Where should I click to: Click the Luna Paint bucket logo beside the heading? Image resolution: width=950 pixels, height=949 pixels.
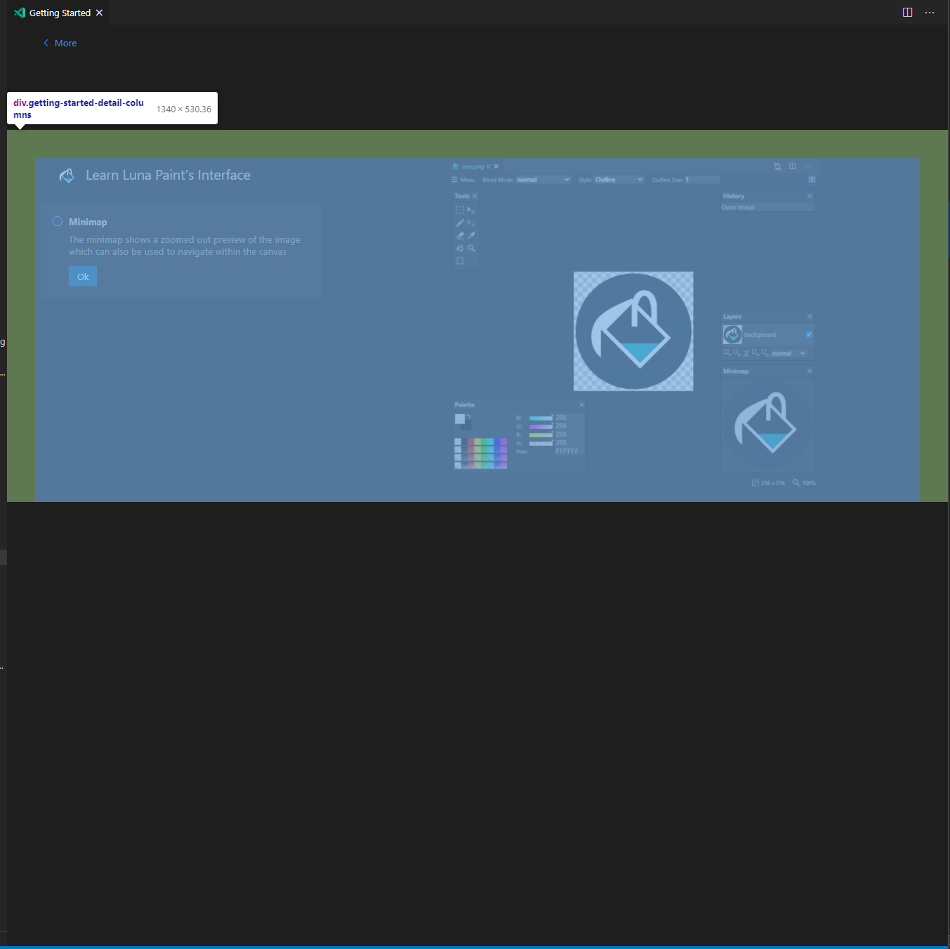pos(67,175)
